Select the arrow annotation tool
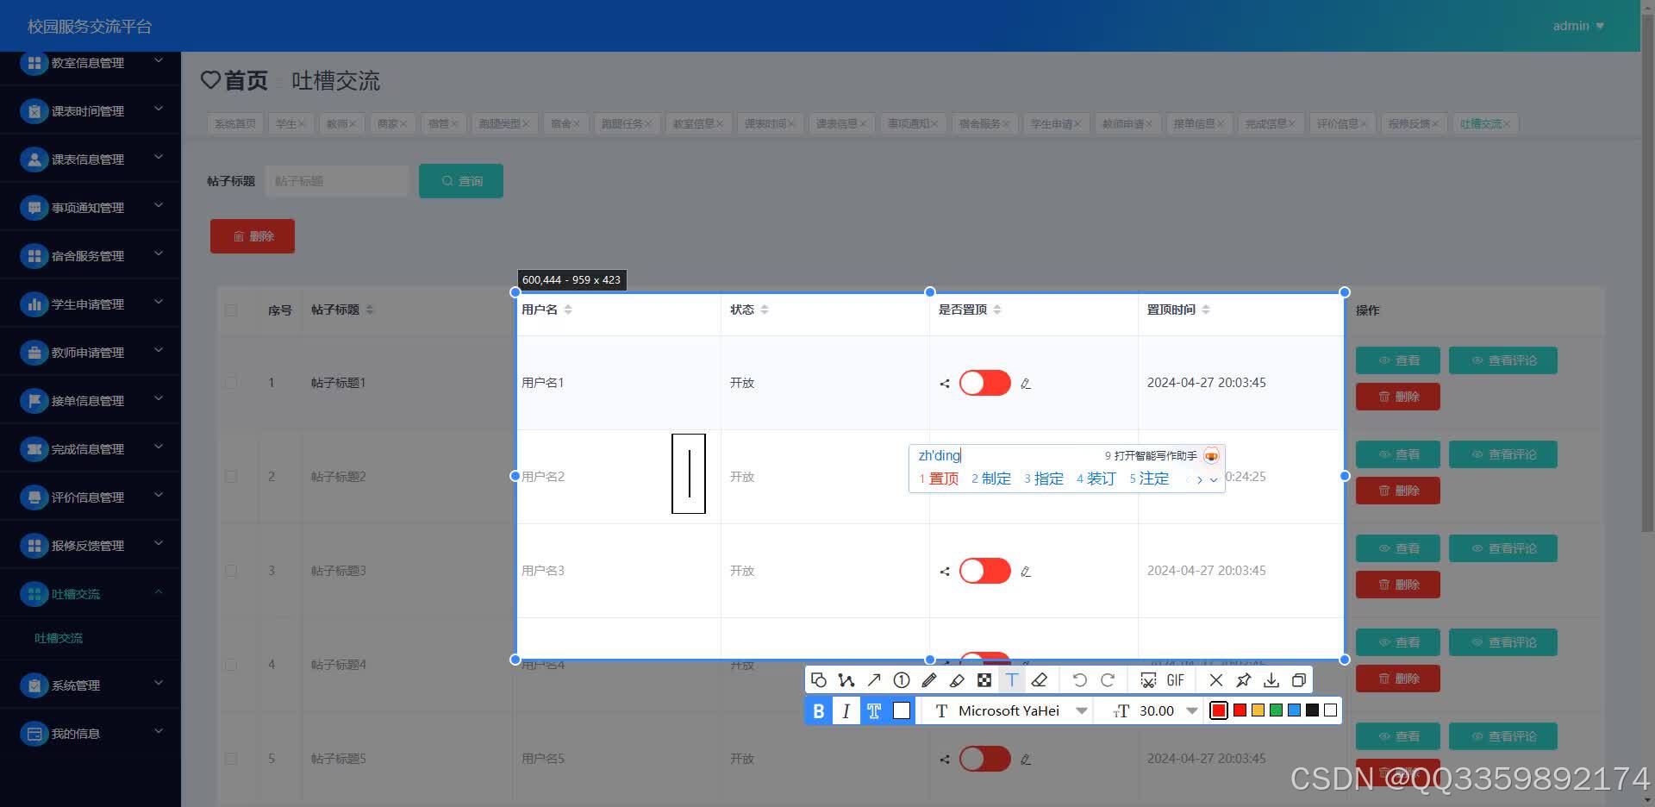 coord(874,680)
